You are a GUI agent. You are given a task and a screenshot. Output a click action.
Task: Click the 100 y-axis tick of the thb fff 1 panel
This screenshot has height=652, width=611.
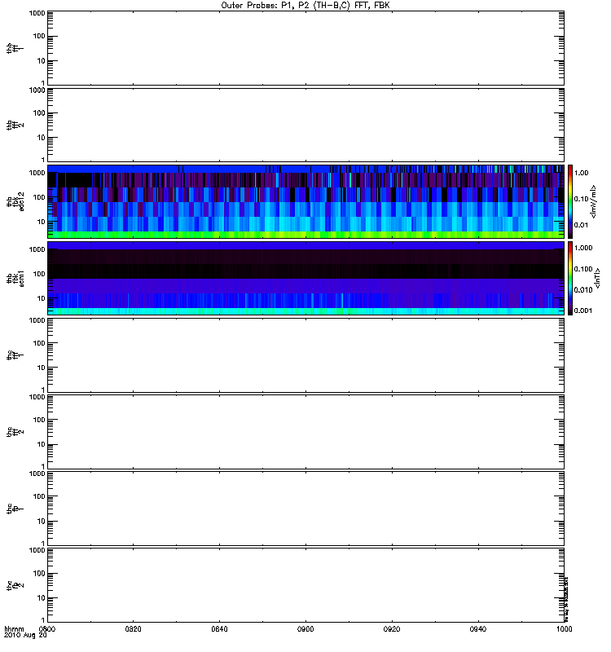(39, 36)
